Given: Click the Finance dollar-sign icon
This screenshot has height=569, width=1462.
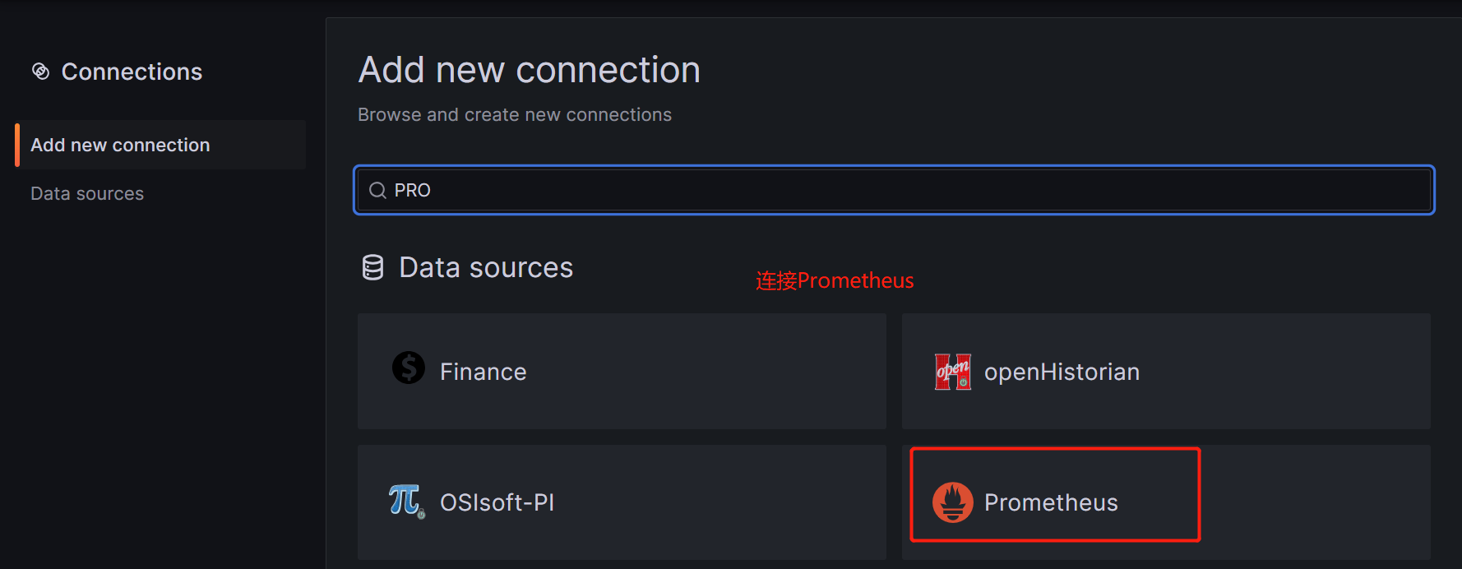Looking at the screenshot, I should [409, 368].
